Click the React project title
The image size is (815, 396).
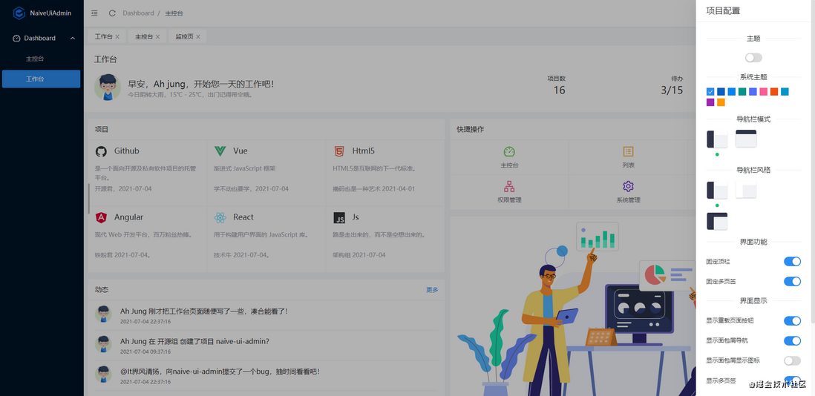(x=243, y=217)
